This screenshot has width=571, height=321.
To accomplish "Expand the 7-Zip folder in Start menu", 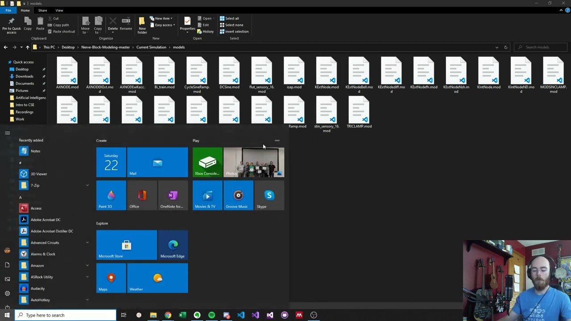I will tap(54, 185).
